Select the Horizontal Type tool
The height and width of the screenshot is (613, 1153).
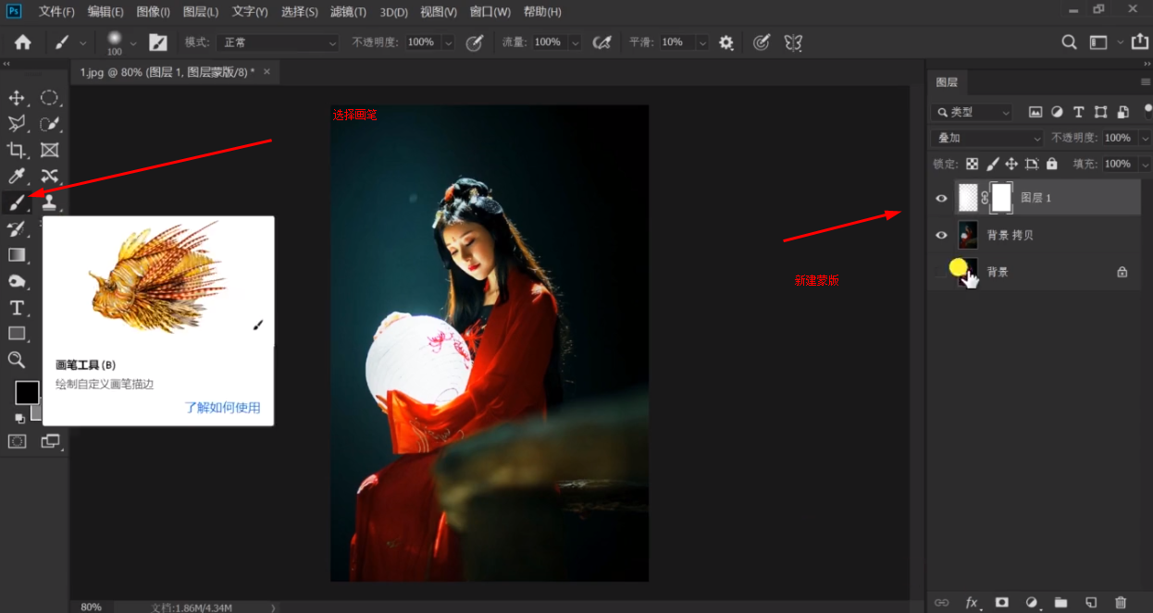click(17, 308)
